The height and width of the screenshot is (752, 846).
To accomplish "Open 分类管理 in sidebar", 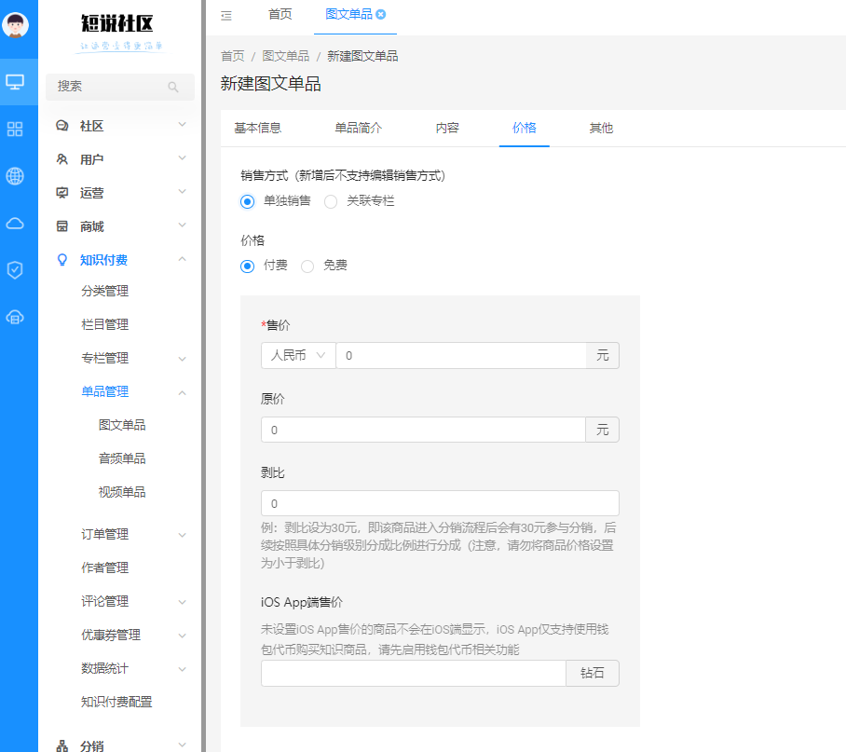I will point(105,292).
